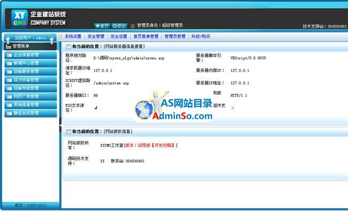Screen dimensions: 348x211
Task: Click the 退出 logout button
Action: click(x=119, y=26)
